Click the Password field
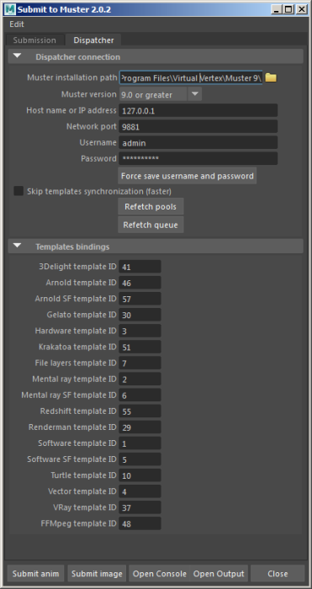Image resolution: width=312 pixels, height=589 pixels. pos(198,158)
